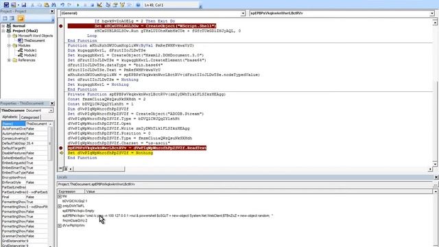This screenshot has height=247, width=439.
Task: Close the Locals window
Action: [x=436, y=177]
